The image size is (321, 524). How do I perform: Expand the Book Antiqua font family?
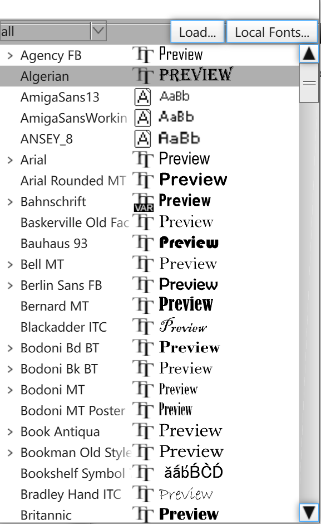pyautogui.click(x=11, y=432)
